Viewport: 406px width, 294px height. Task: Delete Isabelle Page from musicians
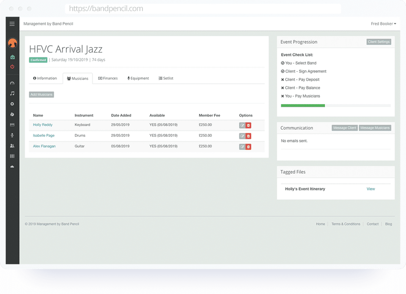point(248,136)
